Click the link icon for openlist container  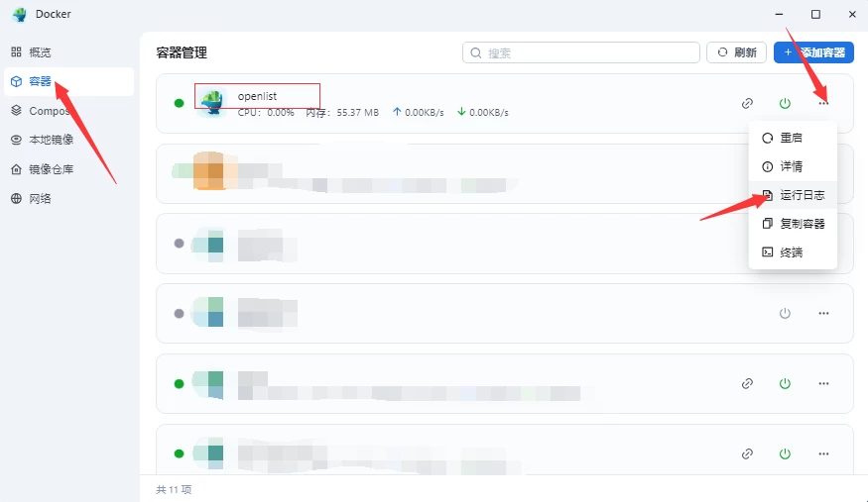pos(747,103)
